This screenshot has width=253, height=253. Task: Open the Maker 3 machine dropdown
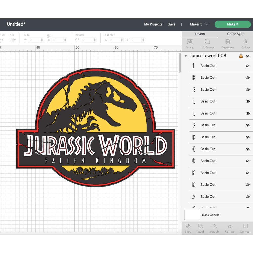click(199, 24)
